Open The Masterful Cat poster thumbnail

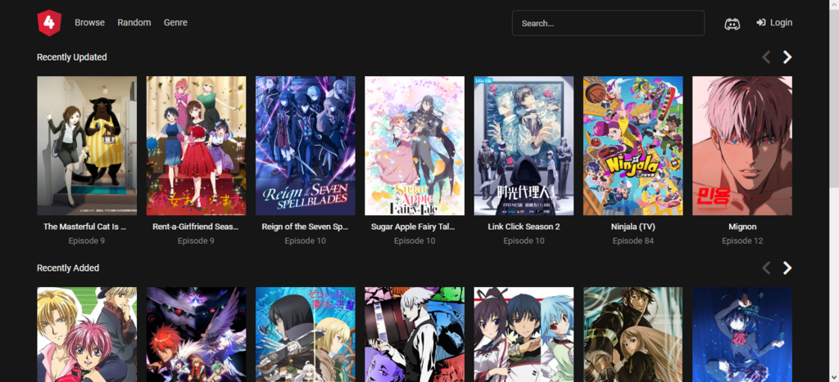pyautogui.click(x=87, y=146)
